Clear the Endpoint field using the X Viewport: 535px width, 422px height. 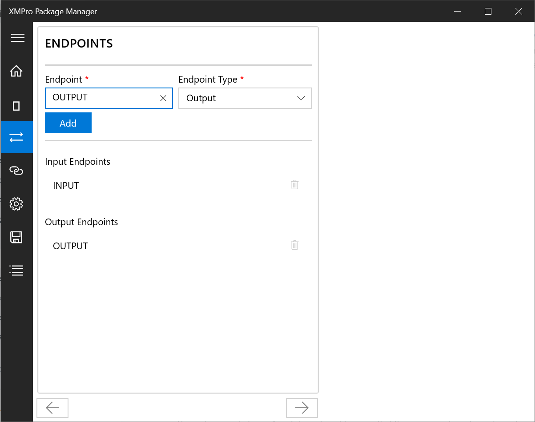pyautogui.click(x=163, y=98)
